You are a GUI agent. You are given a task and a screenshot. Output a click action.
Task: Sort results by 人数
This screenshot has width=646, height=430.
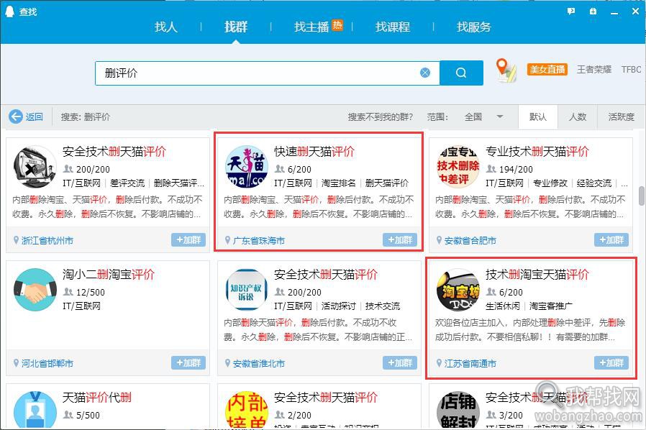coord(578,117)
